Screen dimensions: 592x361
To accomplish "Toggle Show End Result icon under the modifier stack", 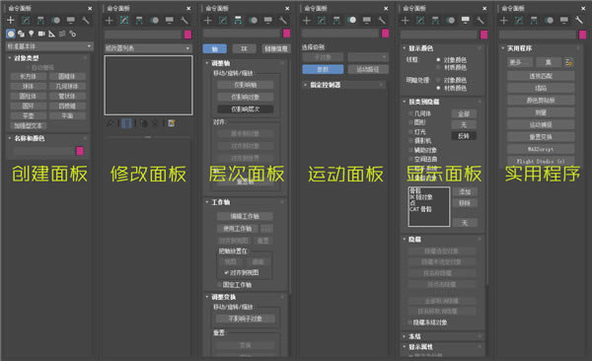I will [127, 123].
